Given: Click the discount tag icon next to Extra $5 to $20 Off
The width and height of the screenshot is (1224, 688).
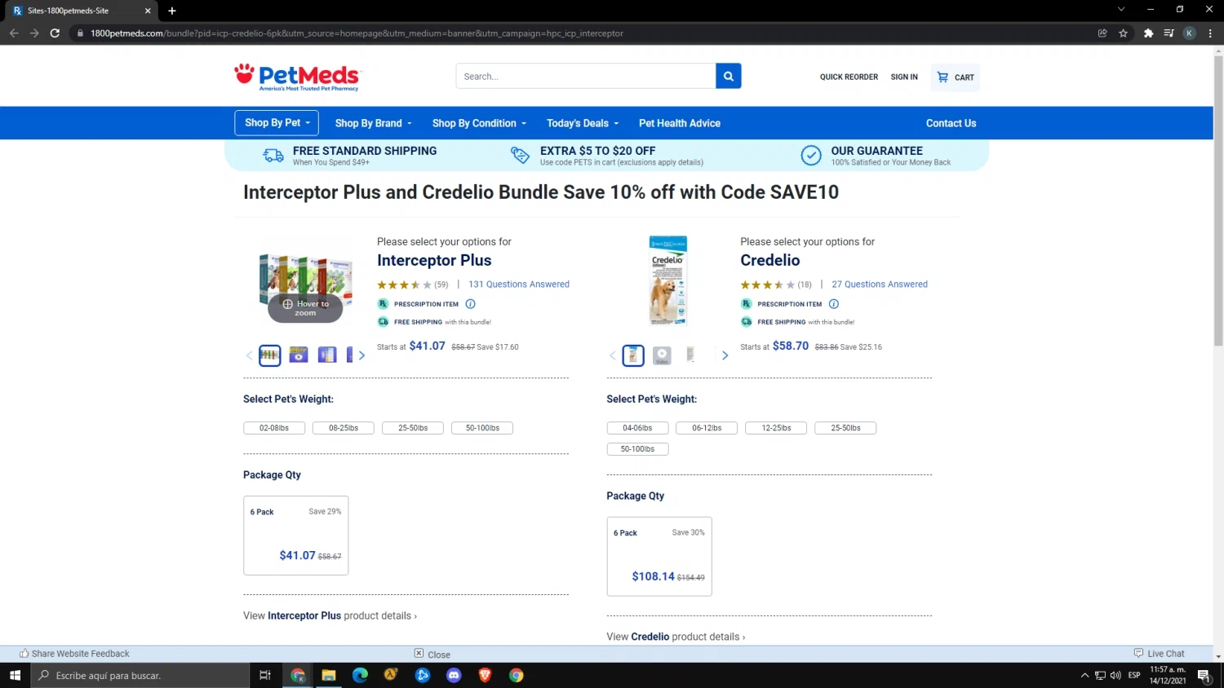Looking at the screenshot, I should [x=520, y=155].
